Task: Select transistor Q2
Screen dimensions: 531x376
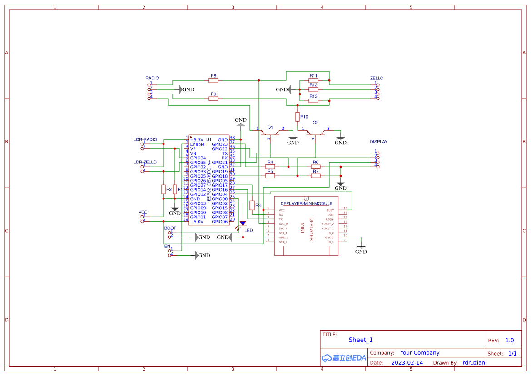Action: (317, 134)
